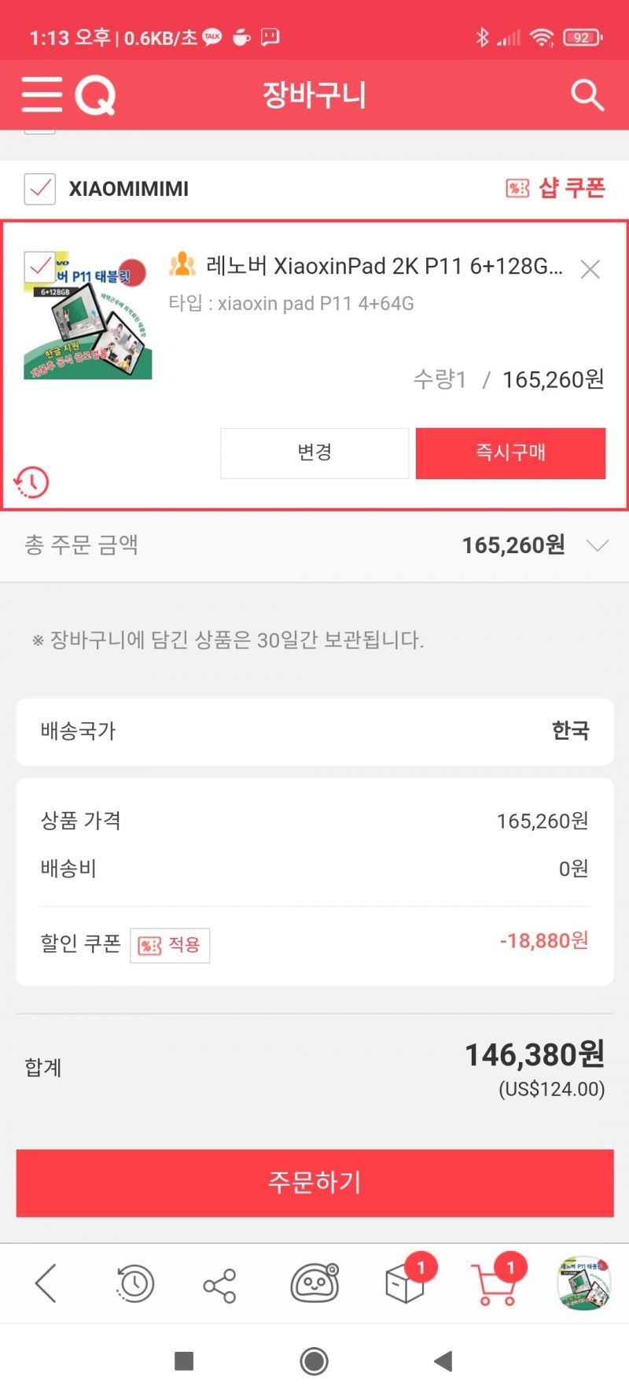Click the 즉시구매 button
The image size is (629, 1399).
click(x=510, y=452)
